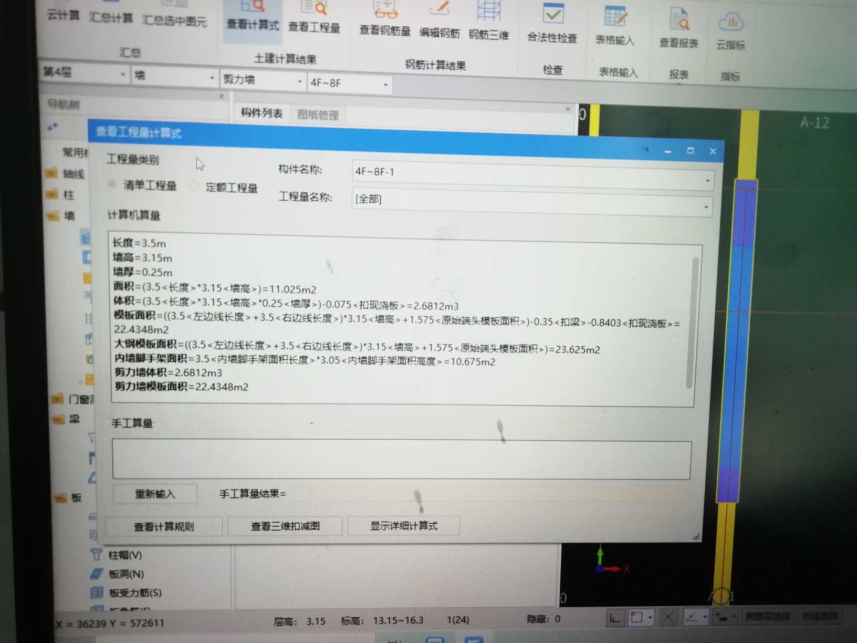This screenshot has width=857, height=643.
Task: Click the 显示详细计算式 button
Action: point(404,525)
